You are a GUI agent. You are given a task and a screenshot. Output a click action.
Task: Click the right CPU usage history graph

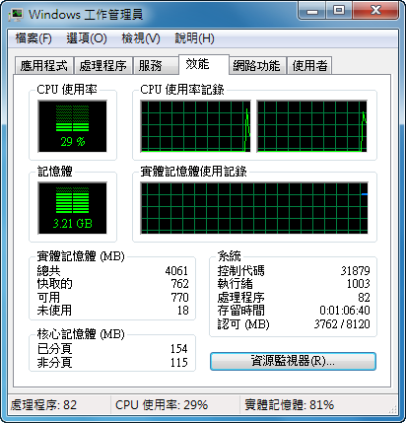(x=311, y=126)
